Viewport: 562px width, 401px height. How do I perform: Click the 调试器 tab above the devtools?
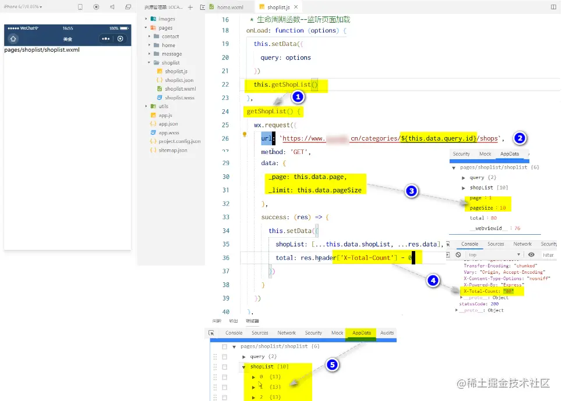tap(252, 321)
